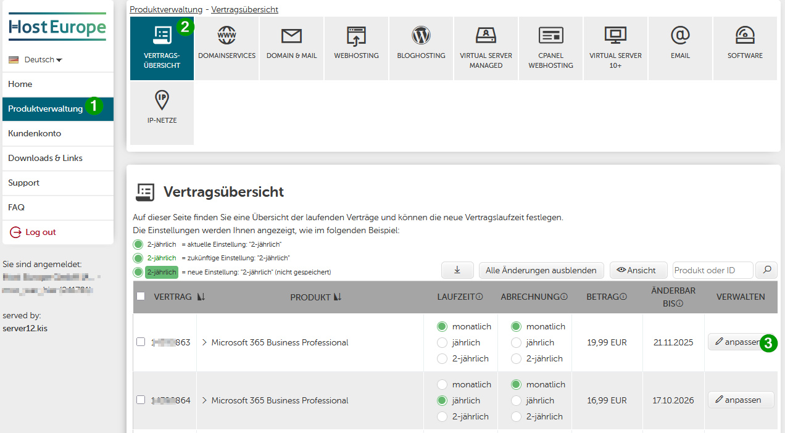The image size is (785, 433).
Task: Expand first Microsoft 365 Business Professional row
Action: click(204, 342)
